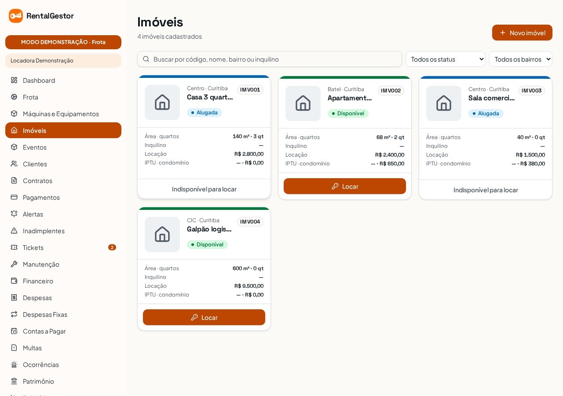Click the Frota gear icon in sidebar
Image resolution: width=563 pixels, height=396 pixels.
(14, 97)
